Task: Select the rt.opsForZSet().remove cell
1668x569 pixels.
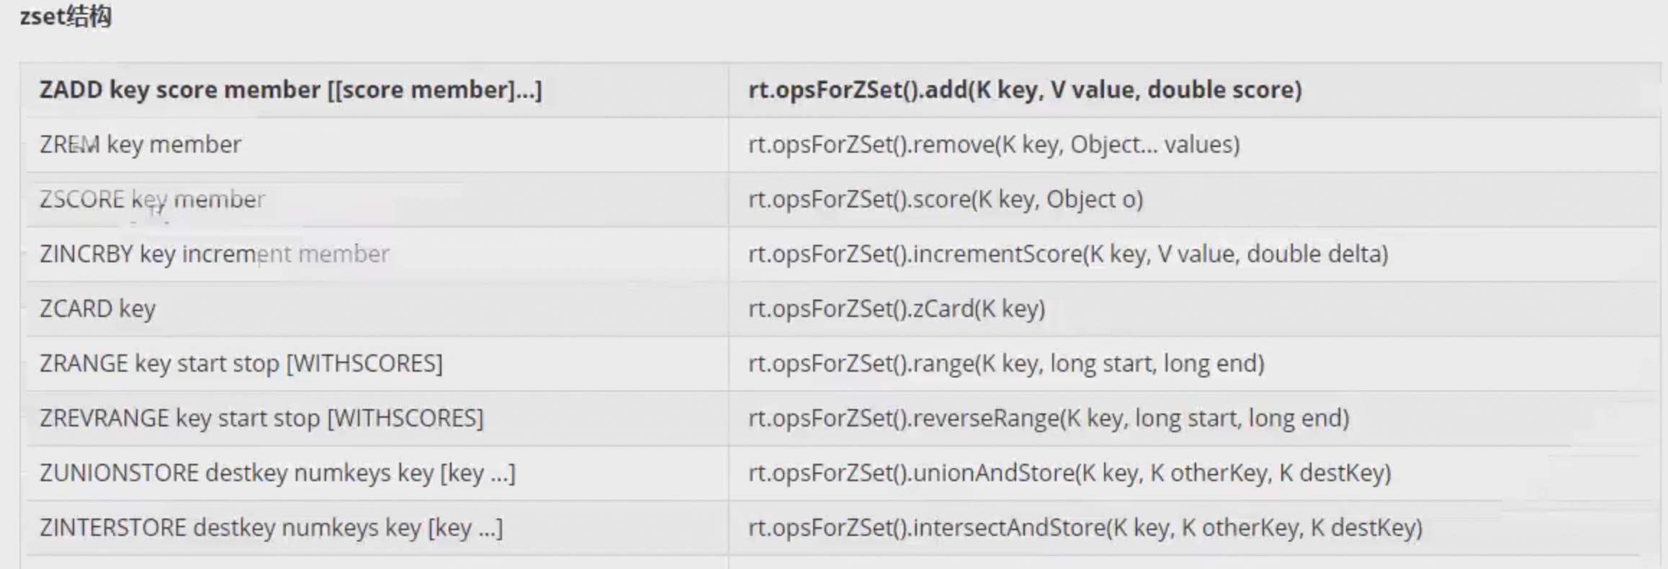Action: [994, 145]
